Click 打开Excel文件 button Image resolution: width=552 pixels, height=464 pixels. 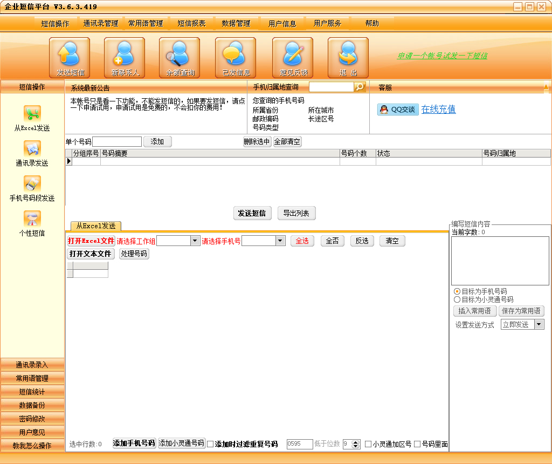(x=91, y=241)
